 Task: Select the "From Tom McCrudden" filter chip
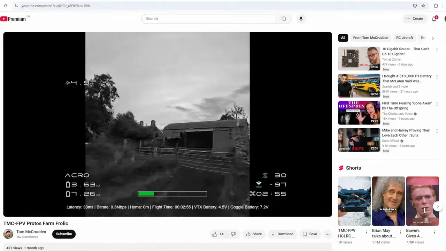click(370, 38)
